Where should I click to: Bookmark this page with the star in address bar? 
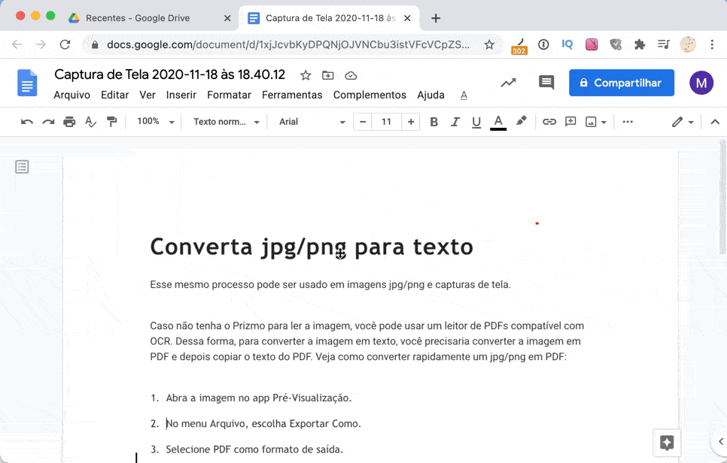pos(489,44)
